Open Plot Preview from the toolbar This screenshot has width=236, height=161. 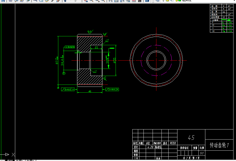pyautogui.click(x=16, y=1)
